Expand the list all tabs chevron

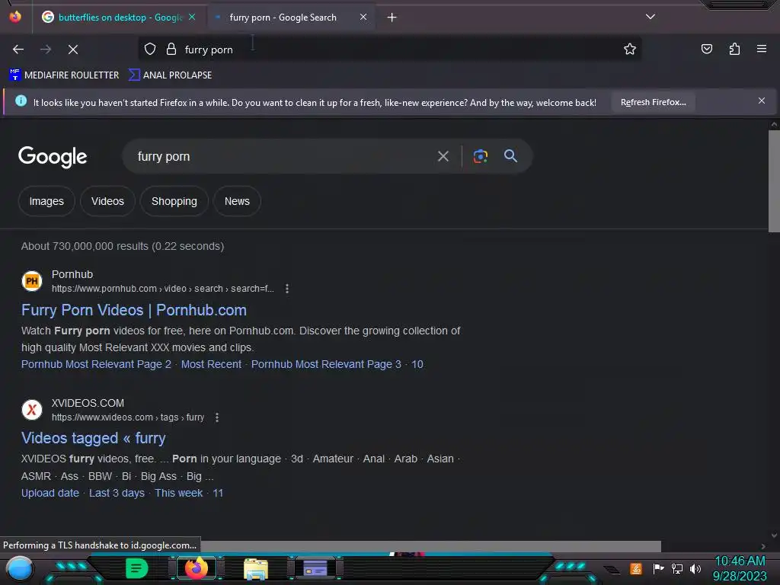click(651, 17)
